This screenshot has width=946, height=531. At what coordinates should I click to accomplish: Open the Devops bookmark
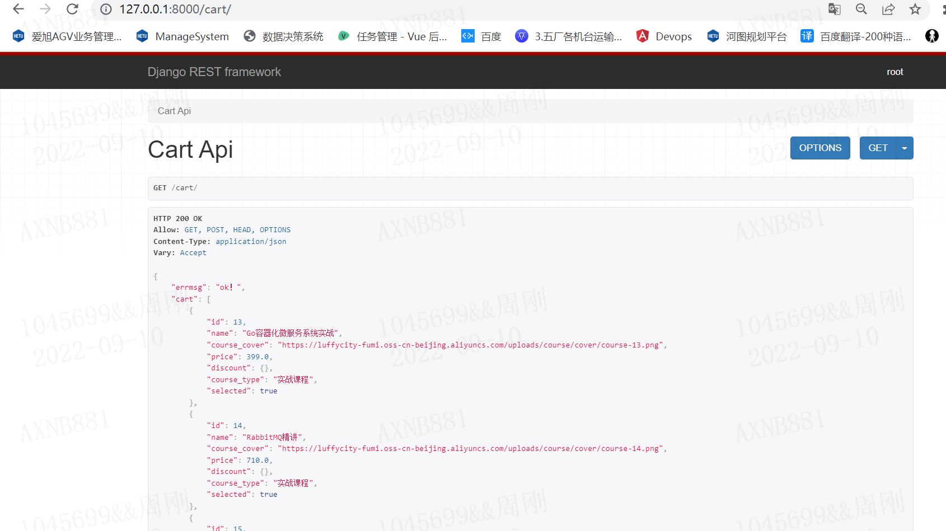coord(664,36)
